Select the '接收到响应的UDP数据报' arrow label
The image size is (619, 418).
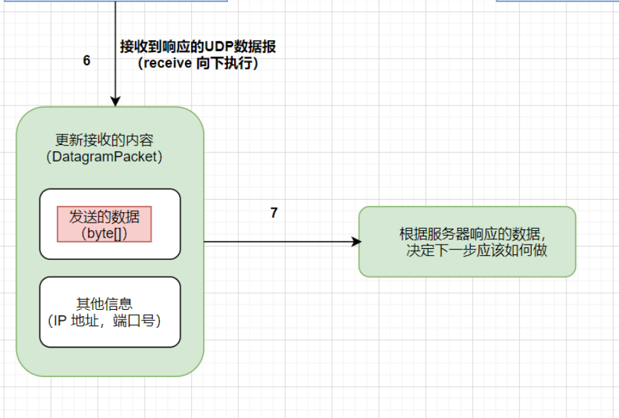tap(198, 55)
